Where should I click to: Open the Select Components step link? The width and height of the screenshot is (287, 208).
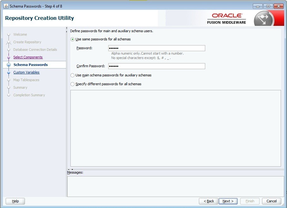(28, 57)
